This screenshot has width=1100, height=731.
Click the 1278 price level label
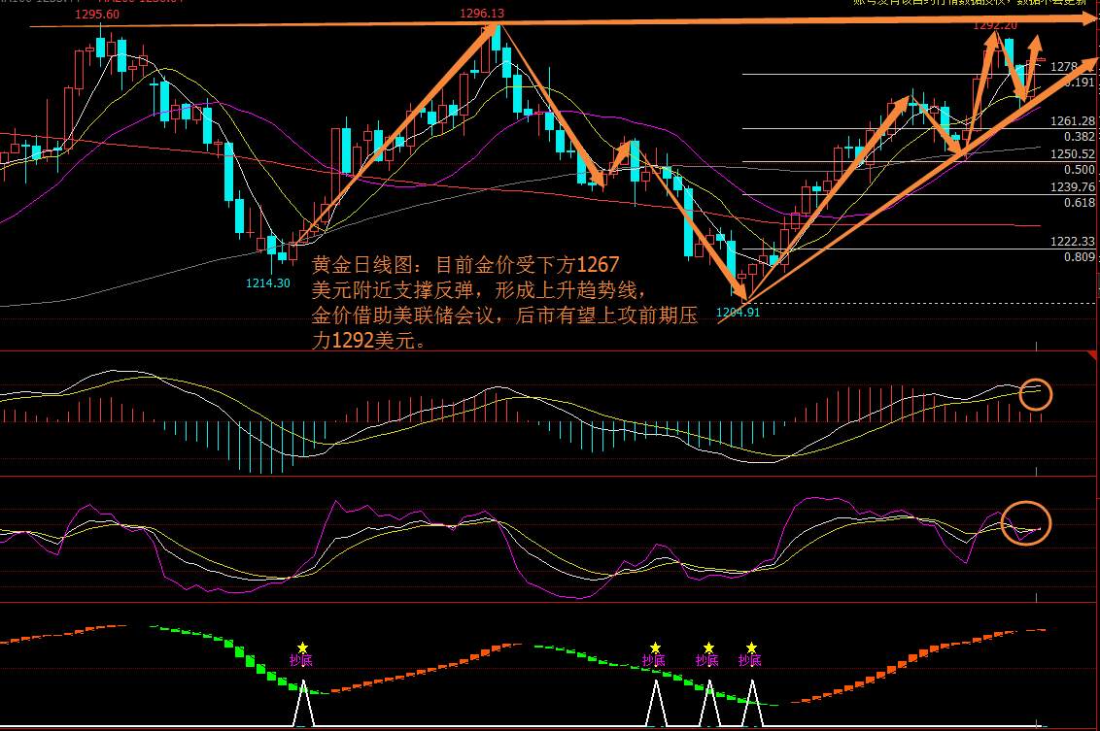tap(1063, 67)
